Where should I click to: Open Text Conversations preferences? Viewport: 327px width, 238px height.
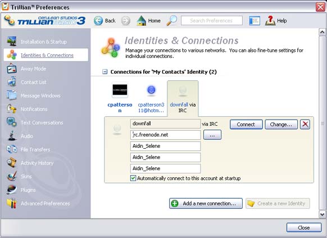[x=42, y=123]
